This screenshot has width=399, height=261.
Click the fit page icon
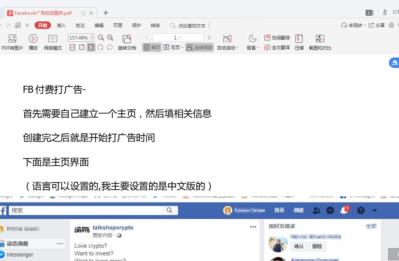point(82,47)
